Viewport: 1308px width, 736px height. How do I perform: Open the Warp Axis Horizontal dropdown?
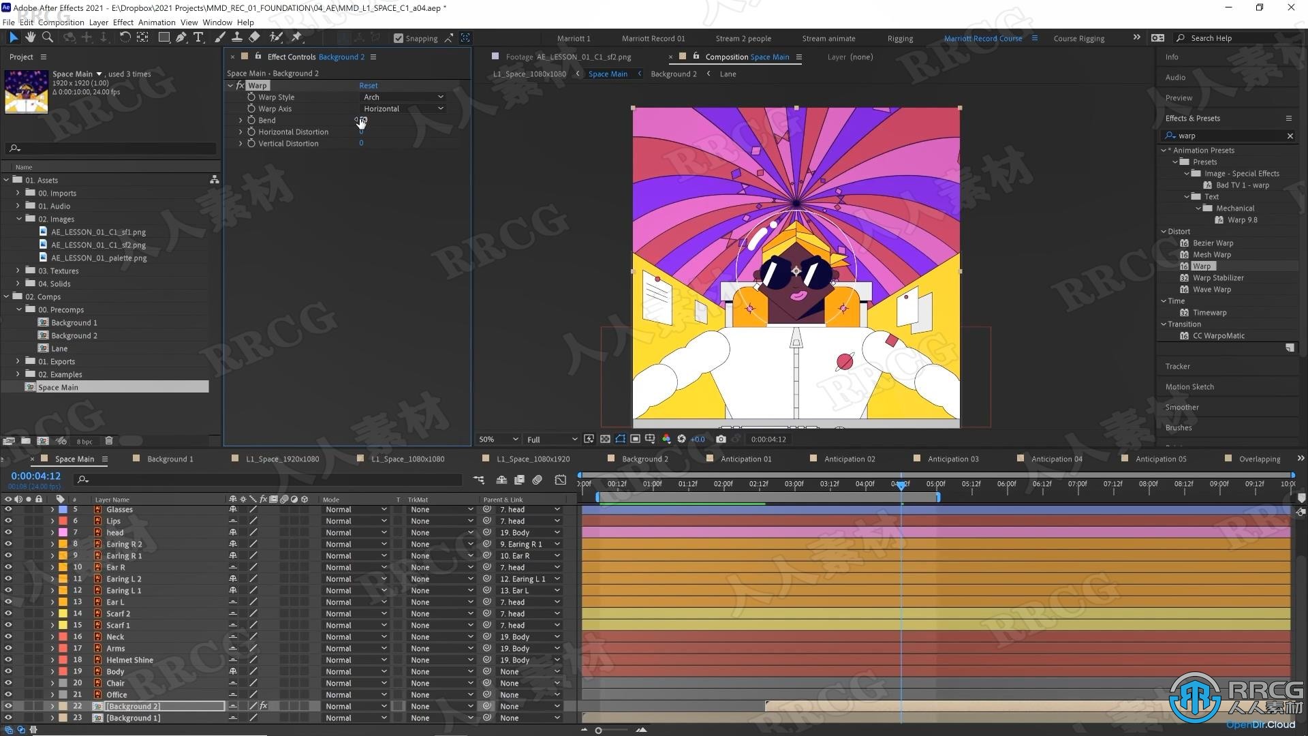point(403,108)
